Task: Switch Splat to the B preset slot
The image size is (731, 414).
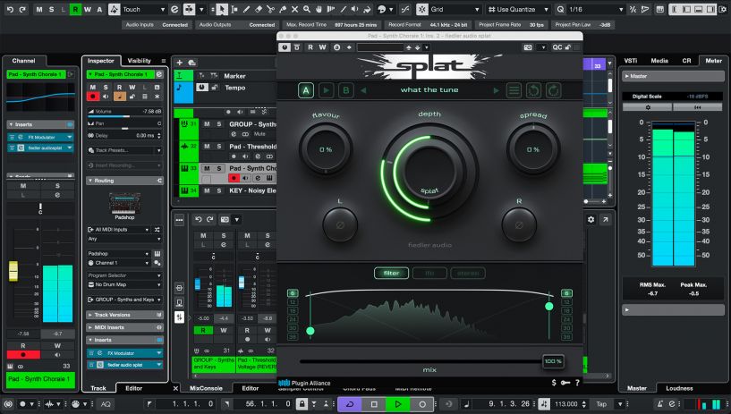Action: point(346,90)
